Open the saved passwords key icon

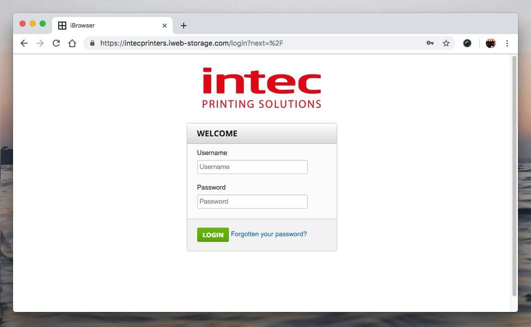430,43
